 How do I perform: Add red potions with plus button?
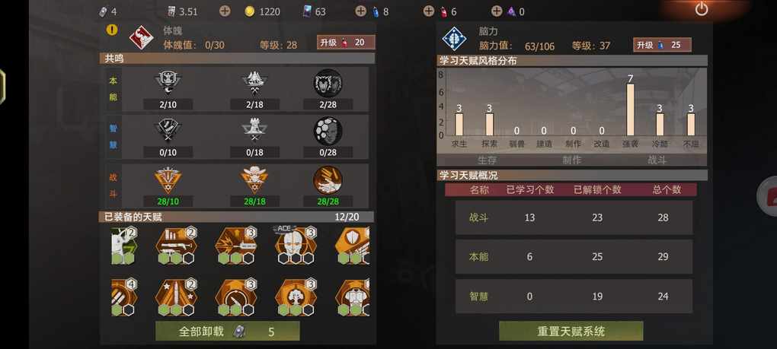[x=429, y=11]
